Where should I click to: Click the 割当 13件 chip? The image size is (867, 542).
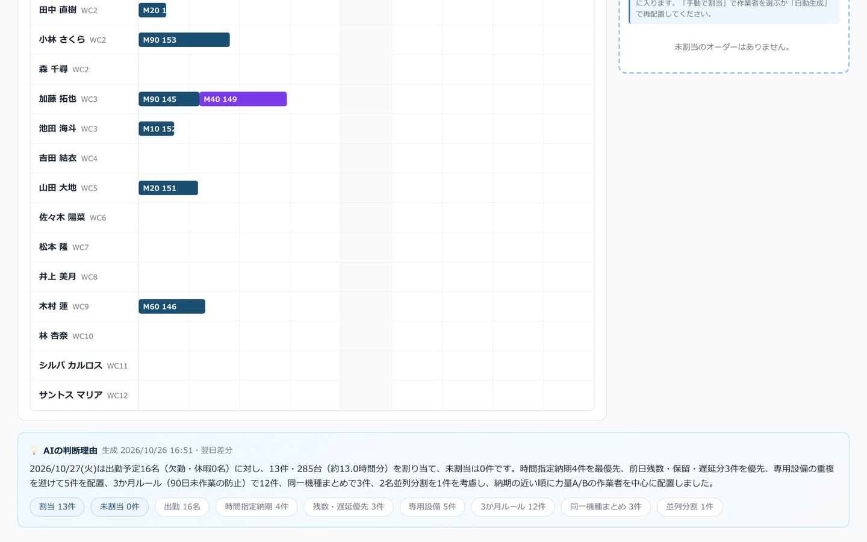pyautogui.click(x=57, y=507)
